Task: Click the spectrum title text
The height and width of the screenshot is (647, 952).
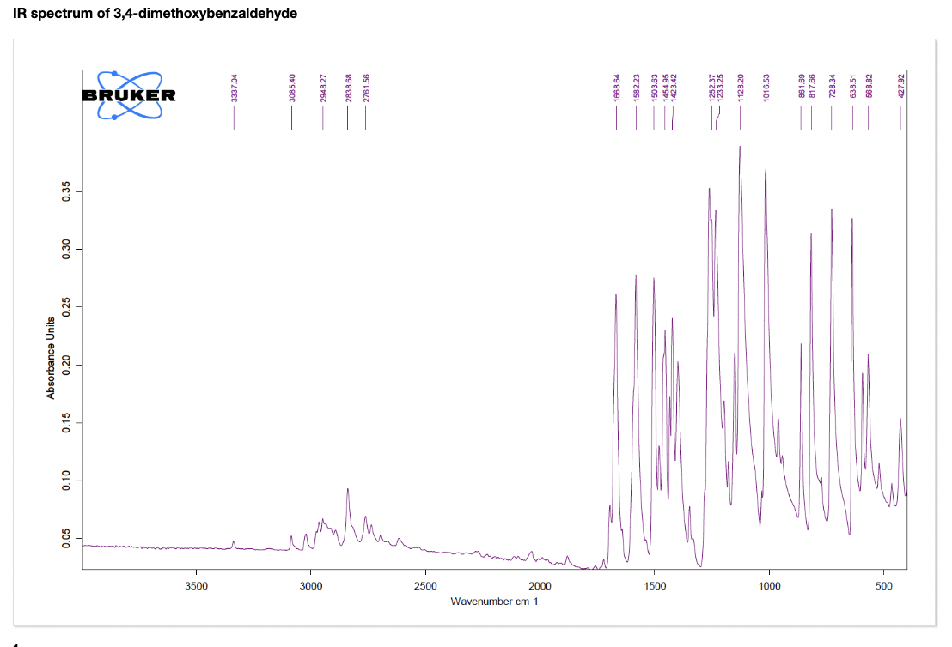Action: 155,13
